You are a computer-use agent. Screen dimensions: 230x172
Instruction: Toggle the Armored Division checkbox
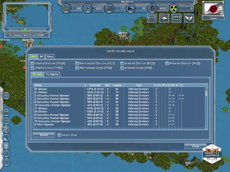tap(122, 63)
